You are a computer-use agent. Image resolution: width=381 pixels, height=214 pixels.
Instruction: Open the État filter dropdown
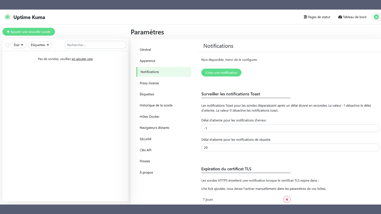click(18, 45)
